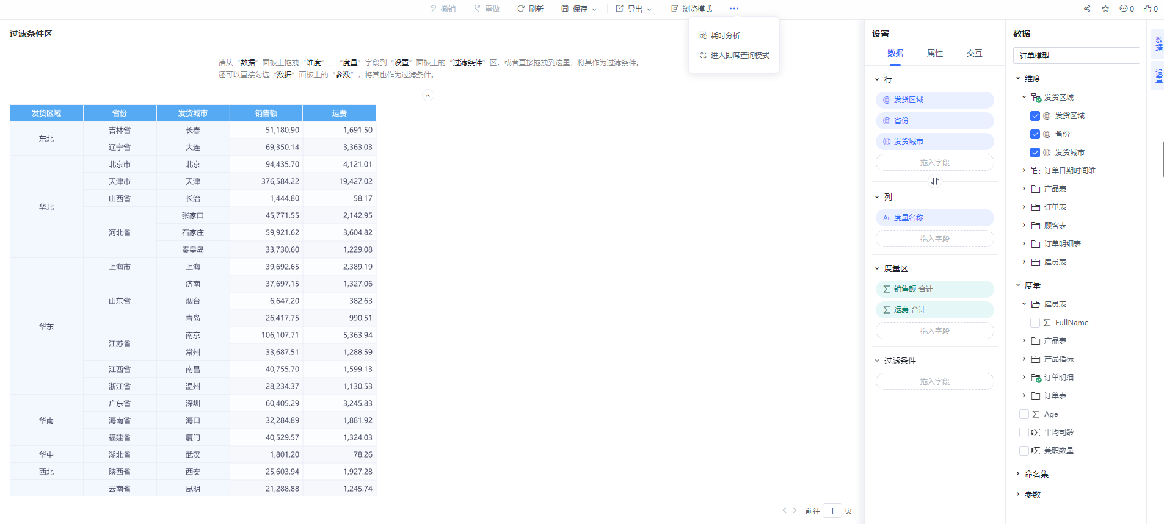This screenshot has width=1164, height=524.
Task: Select the 省份 row field pill
Action: (935, 121)
